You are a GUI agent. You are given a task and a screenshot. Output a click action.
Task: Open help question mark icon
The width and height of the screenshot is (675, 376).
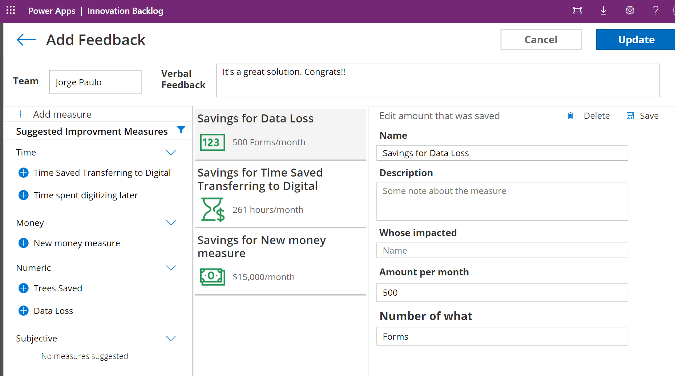655,11
